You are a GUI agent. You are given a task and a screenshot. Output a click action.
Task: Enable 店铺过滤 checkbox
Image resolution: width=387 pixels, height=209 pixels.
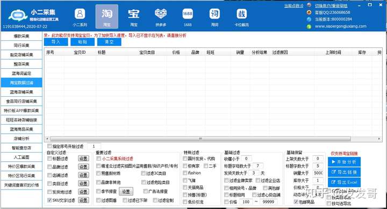click(x=49, y=175)
